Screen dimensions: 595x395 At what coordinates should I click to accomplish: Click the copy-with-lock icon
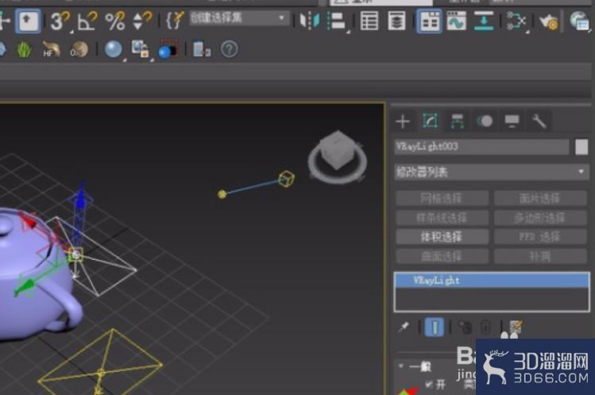pos(140,49)
